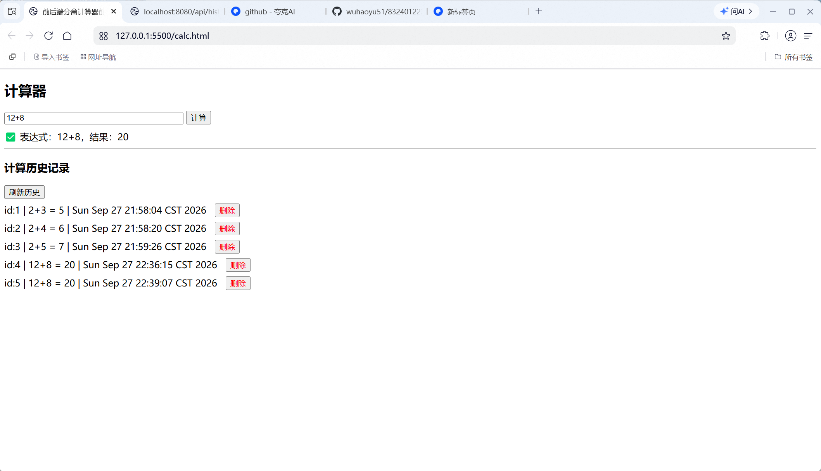This screenshot has width=821, height=471.
Task: Open a new tab with the plus icon
Action: click(x=539, y=11)
